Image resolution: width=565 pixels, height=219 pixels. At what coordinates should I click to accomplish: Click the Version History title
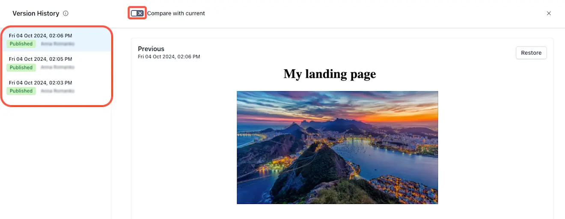[x=36, y=13]
